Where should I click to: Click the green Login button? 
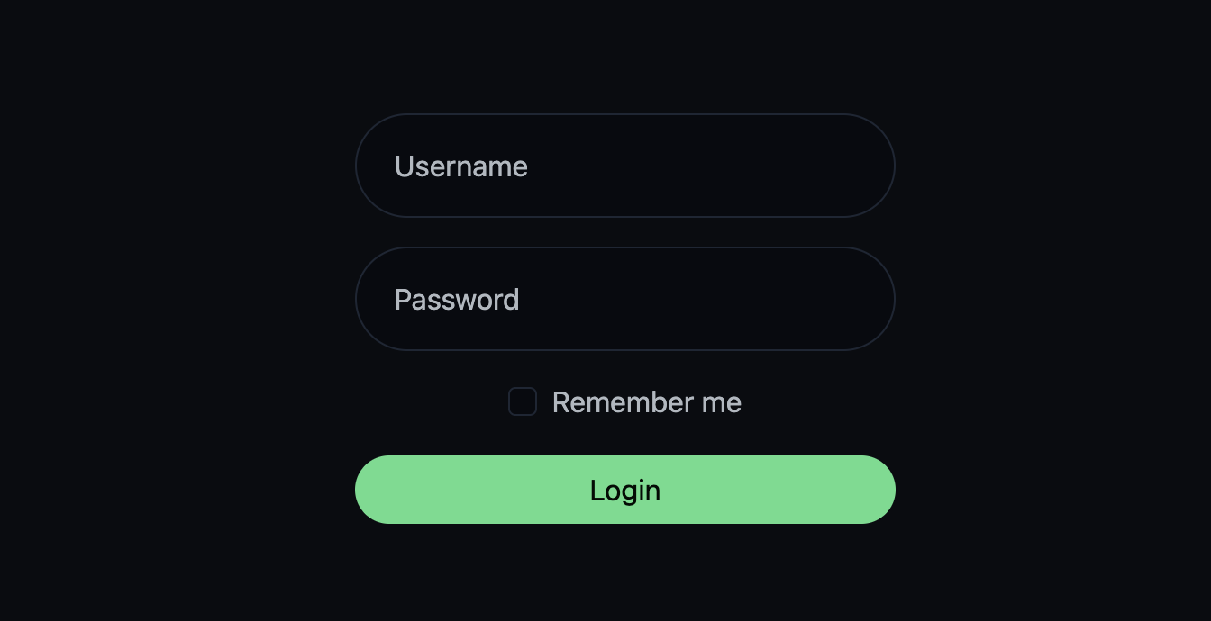click(625, 490)
